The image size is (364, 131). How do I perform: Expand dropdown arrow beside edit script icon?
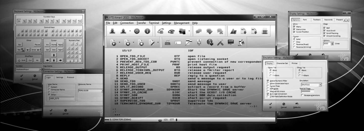click(x=158, y=43)
